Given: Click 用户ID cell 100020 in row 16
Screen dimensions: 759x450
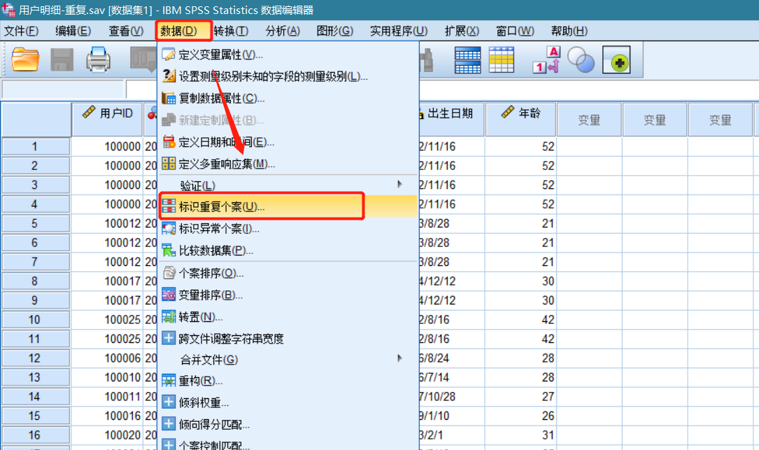Looking at the screenshot, I should (107, 435).
